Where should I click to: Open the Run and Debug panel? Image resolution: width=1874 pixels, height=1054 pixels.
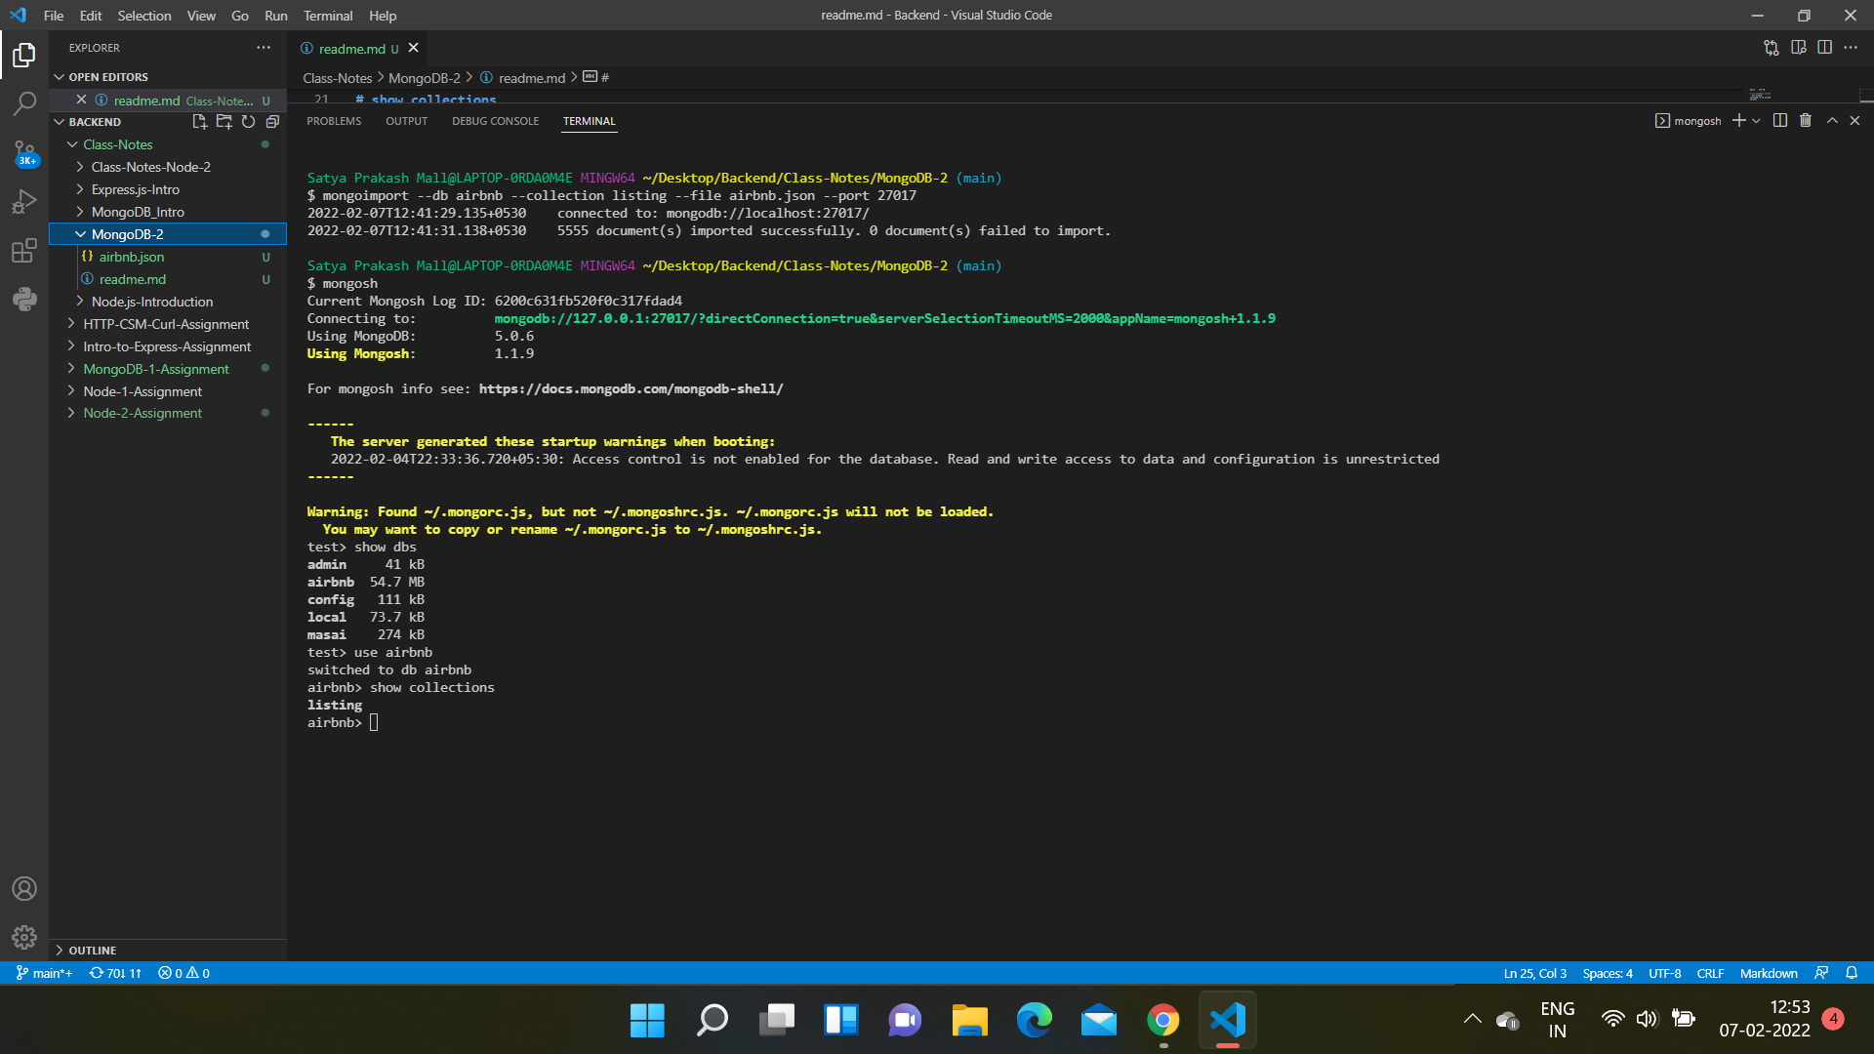coord(24,201)
